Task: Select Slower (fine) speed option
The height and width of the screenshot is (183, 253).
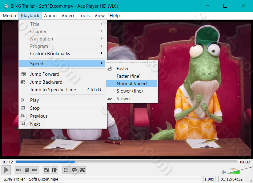Action: coord(131,91)
